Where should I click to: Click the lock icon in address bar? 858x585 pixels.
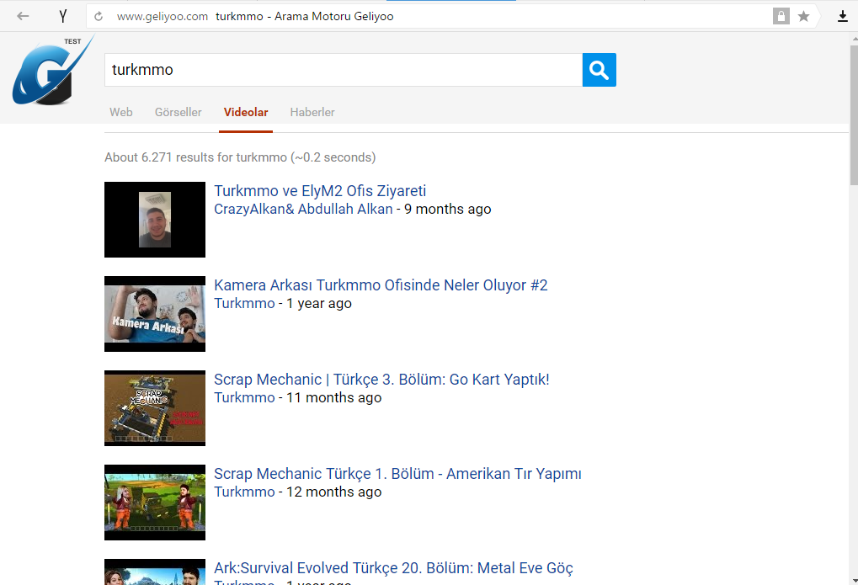pos(781,17)
